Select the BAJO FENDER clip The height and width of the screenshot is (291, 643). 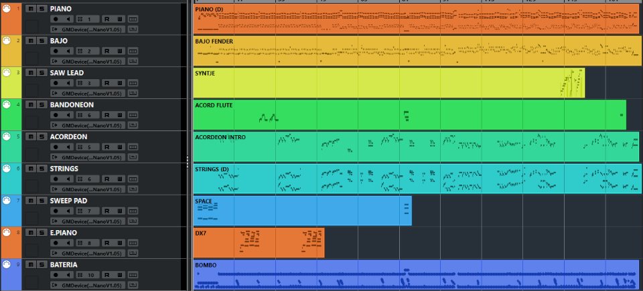point(417,51)
